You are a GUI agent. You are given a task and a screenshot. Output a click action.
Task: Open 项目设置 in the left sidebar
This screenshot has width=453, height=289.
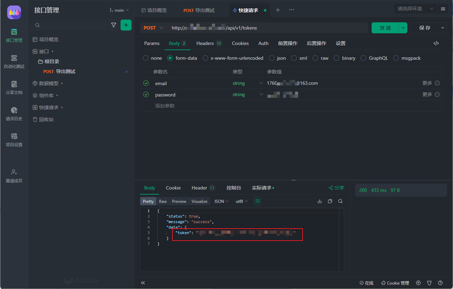click(14, 140)
